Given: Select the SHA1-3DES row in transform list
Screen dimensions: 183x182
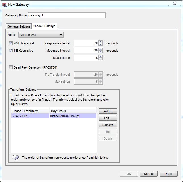Looking at the screenshot, I should [54, 116].
